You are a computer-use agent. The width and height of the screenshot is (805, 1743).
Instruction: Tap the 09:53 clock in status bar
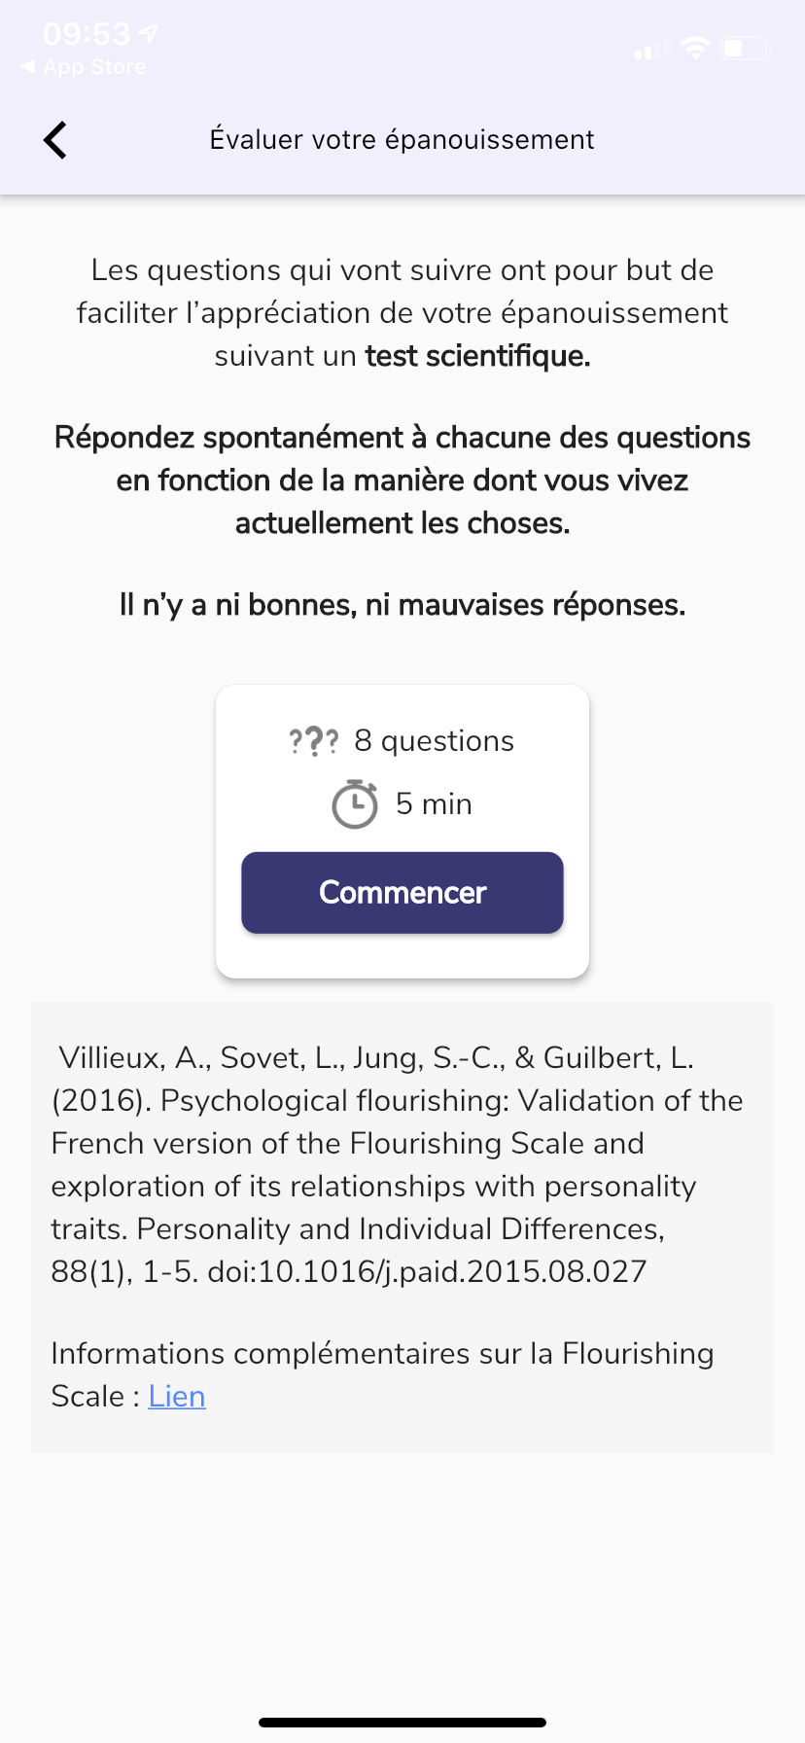tap(87, 35)
